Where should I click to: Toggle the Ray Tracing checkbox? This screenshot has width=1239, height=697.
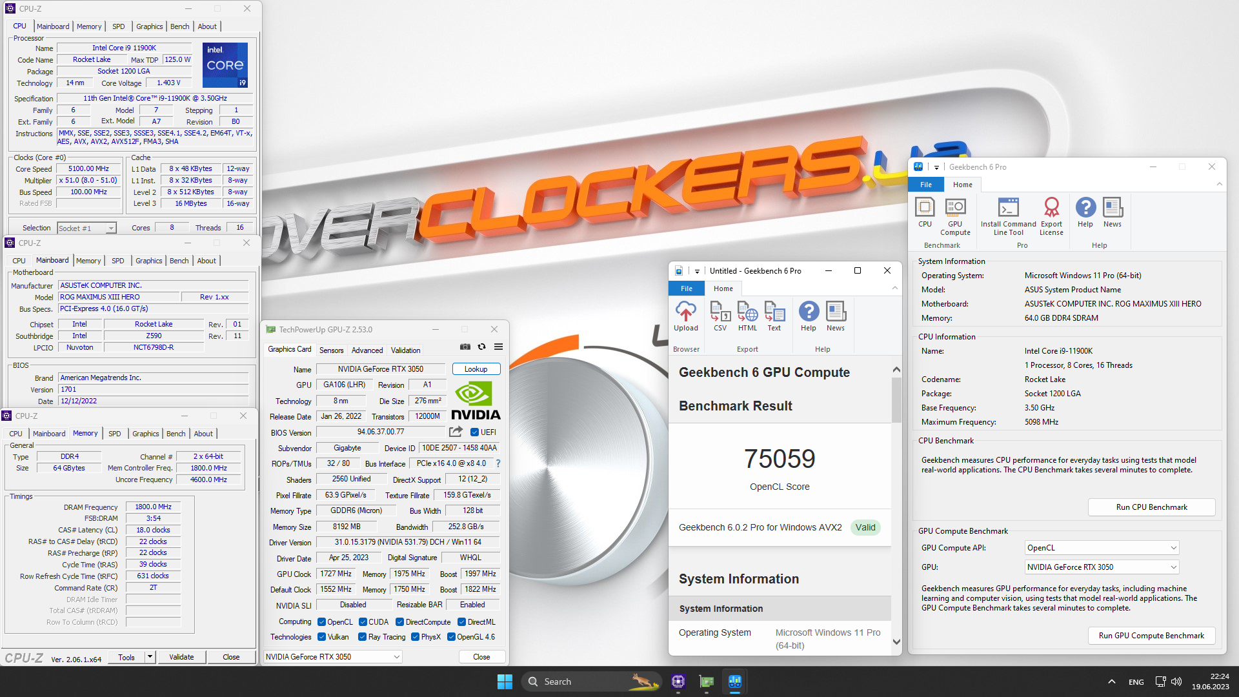coord(363,637)
